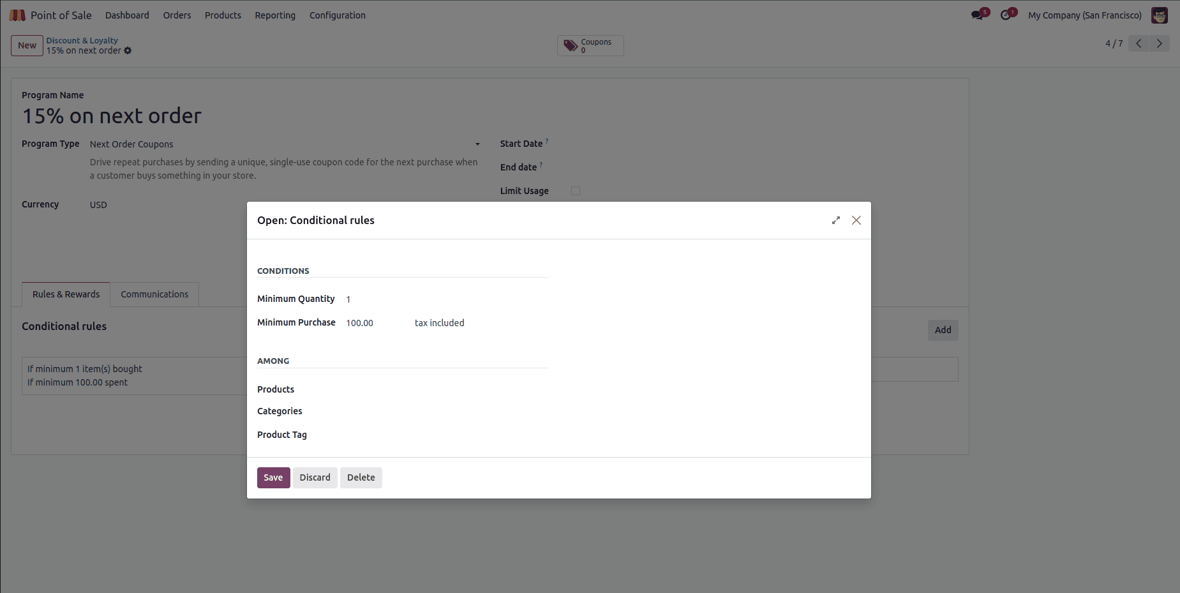1180x593 pixels.
Task: Open the conversations message icon
Action: [x=977, y=15]
